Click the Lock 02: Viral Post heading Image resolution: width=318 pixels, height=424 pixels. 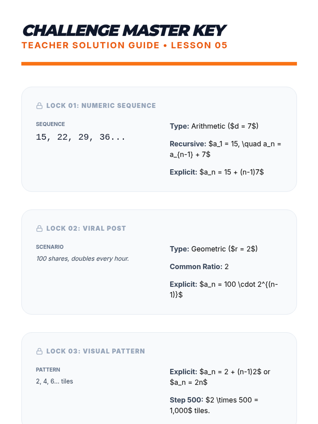86,228
